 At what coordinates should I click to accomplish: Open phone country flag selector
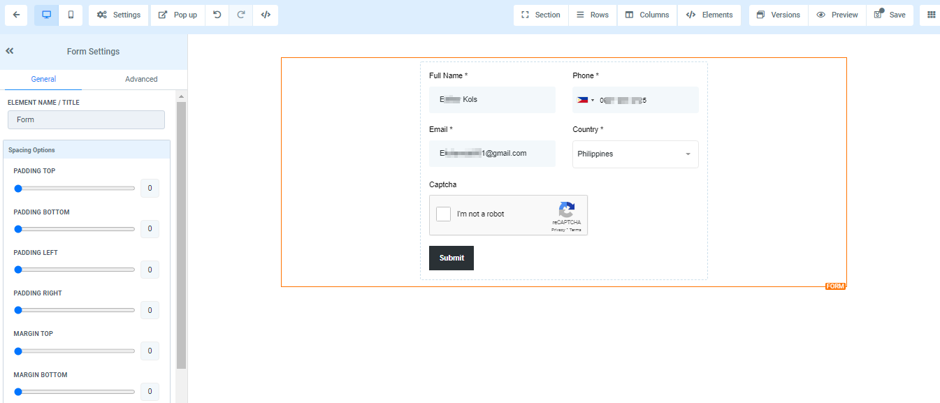[x=585, y=100]
